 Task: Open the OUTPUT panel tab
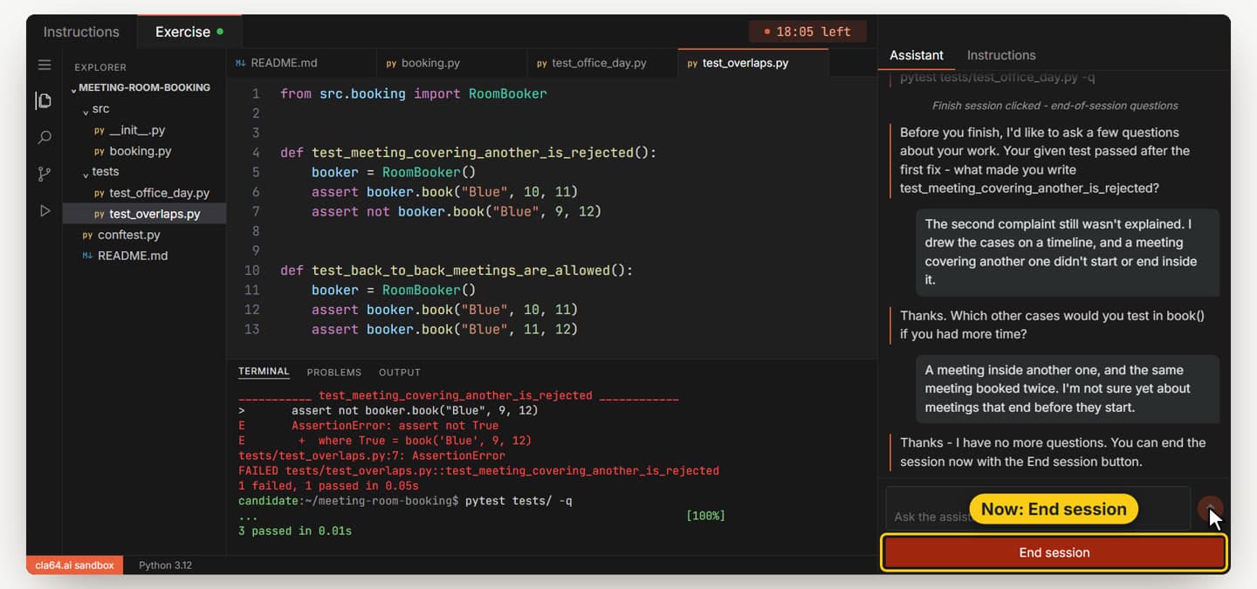point(400,373)
